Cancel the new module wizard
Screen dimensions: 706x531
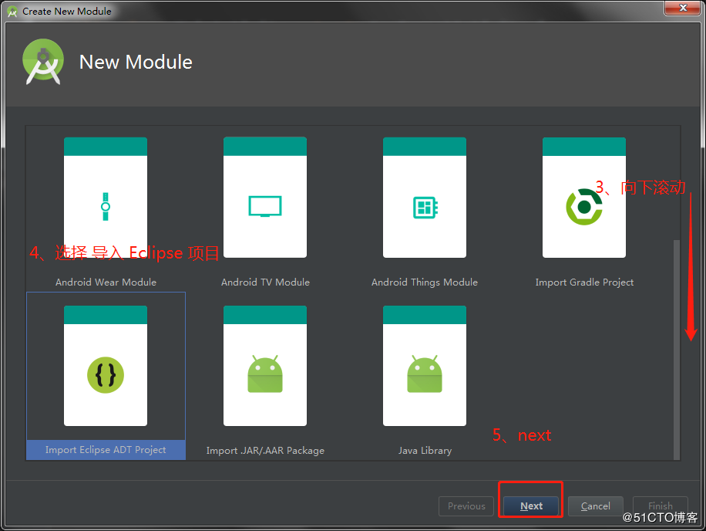click(x=595, y=506)
